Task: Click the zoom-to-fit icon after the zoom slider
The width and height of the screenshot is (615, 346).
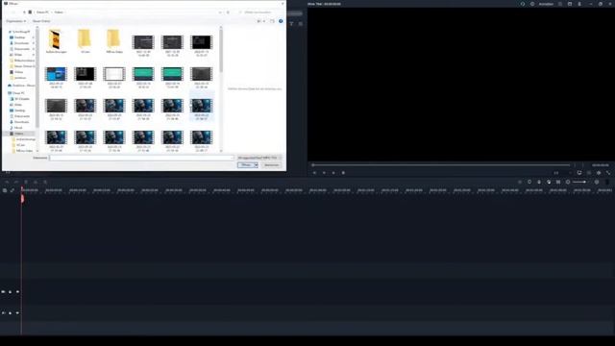Action: [x=606, y=182]
